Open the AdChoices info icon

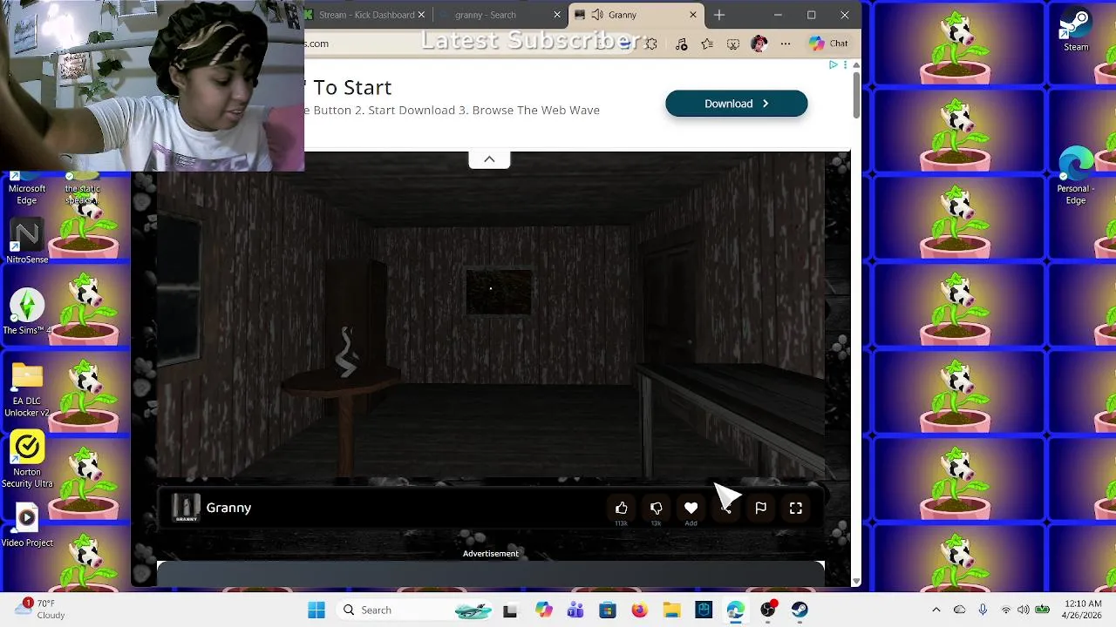pyautogui.click(x=834, y=64)
